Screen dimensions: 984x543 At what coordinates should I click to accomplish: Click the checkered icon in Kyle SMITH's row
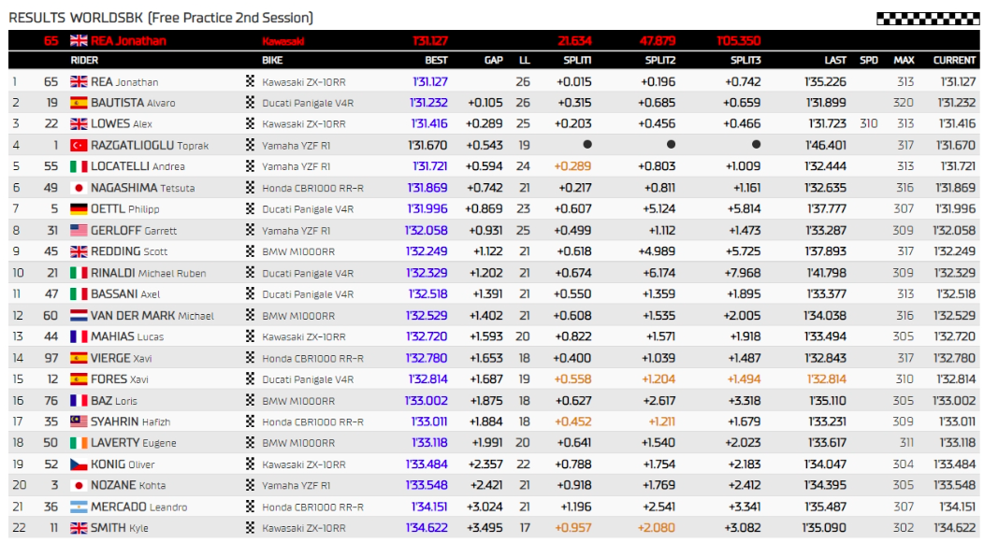250,528
